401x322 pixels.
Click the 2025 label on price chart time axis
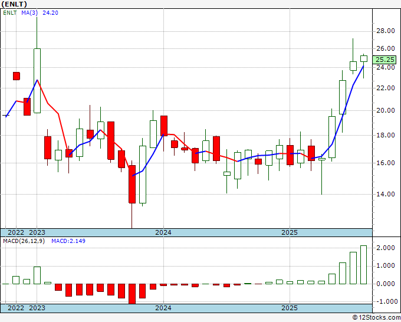coord(290,232)
